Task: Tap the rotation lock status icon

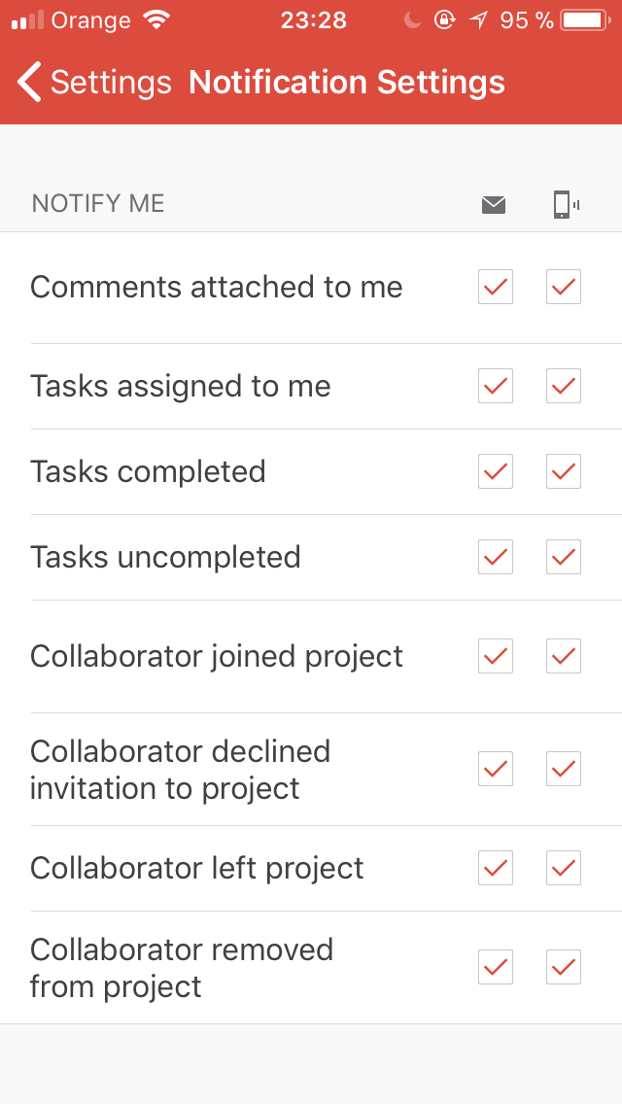Action: pos(444,20)
